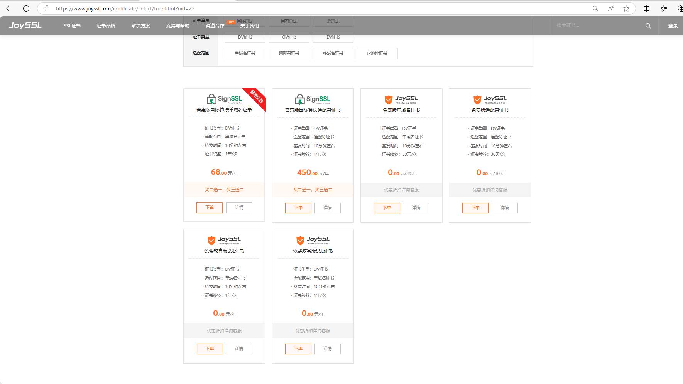The height and width of the screenshot is (384, 683).
Task: Click the 普惠版国际算法单域名证书 title
Action: (x=224, y=110)
